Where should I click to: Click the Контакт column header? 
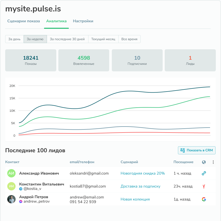coord(12,162)
